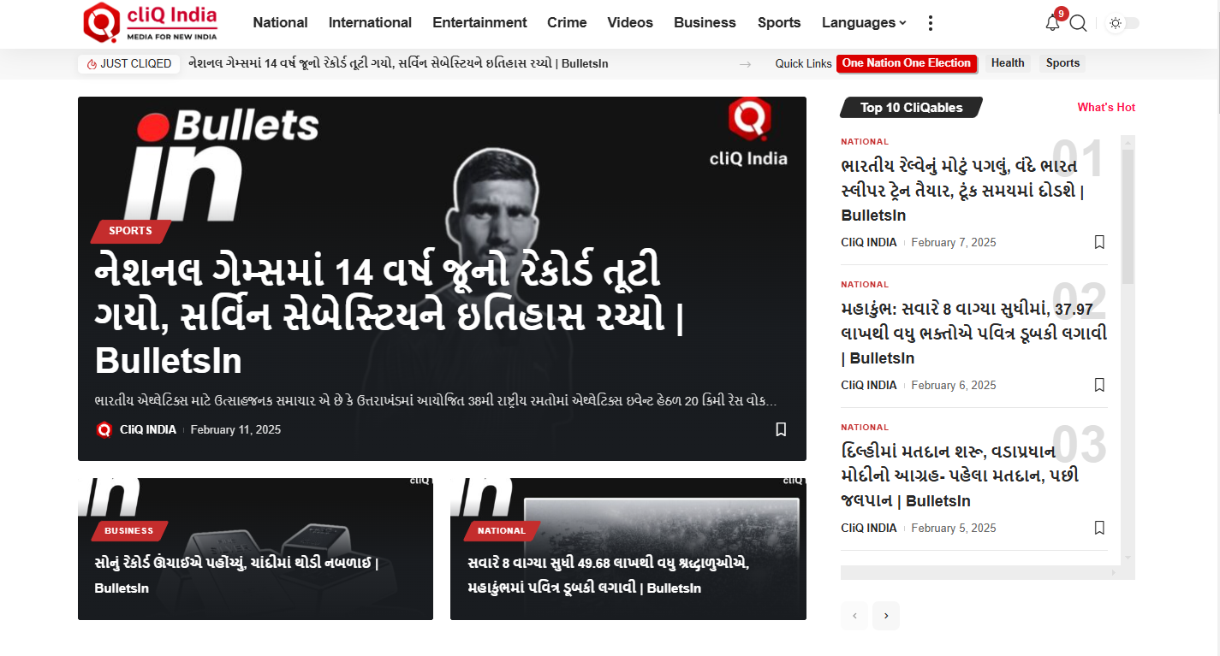1220x656 pixels.
Task: Click NATIONAL label above story 01
Action: (865, 142)
